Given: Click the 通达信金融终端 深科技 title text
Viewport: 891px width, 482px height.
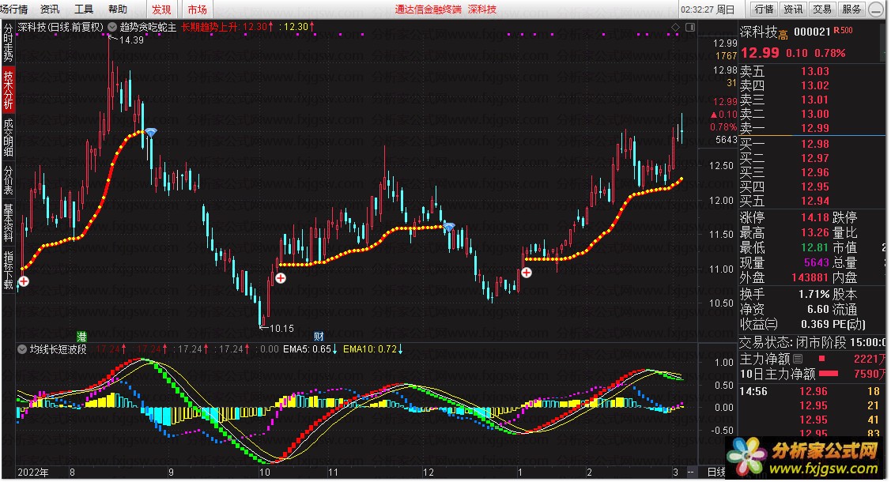Looking at the screenshot, I should pos(446,9).
